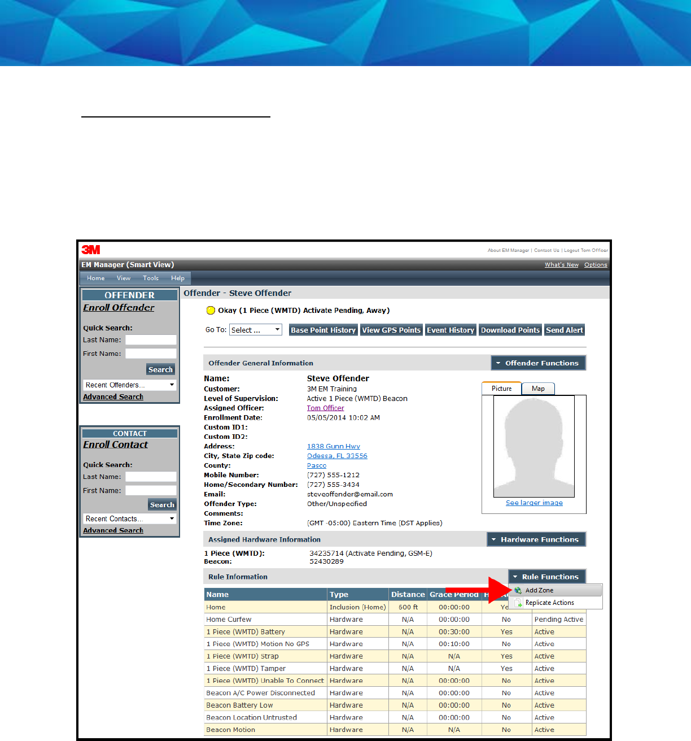Open the Help menu

click(x=178, y=278)
